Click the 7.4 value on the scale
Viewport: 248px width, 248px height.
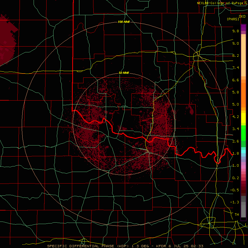(x=236, y=68)
